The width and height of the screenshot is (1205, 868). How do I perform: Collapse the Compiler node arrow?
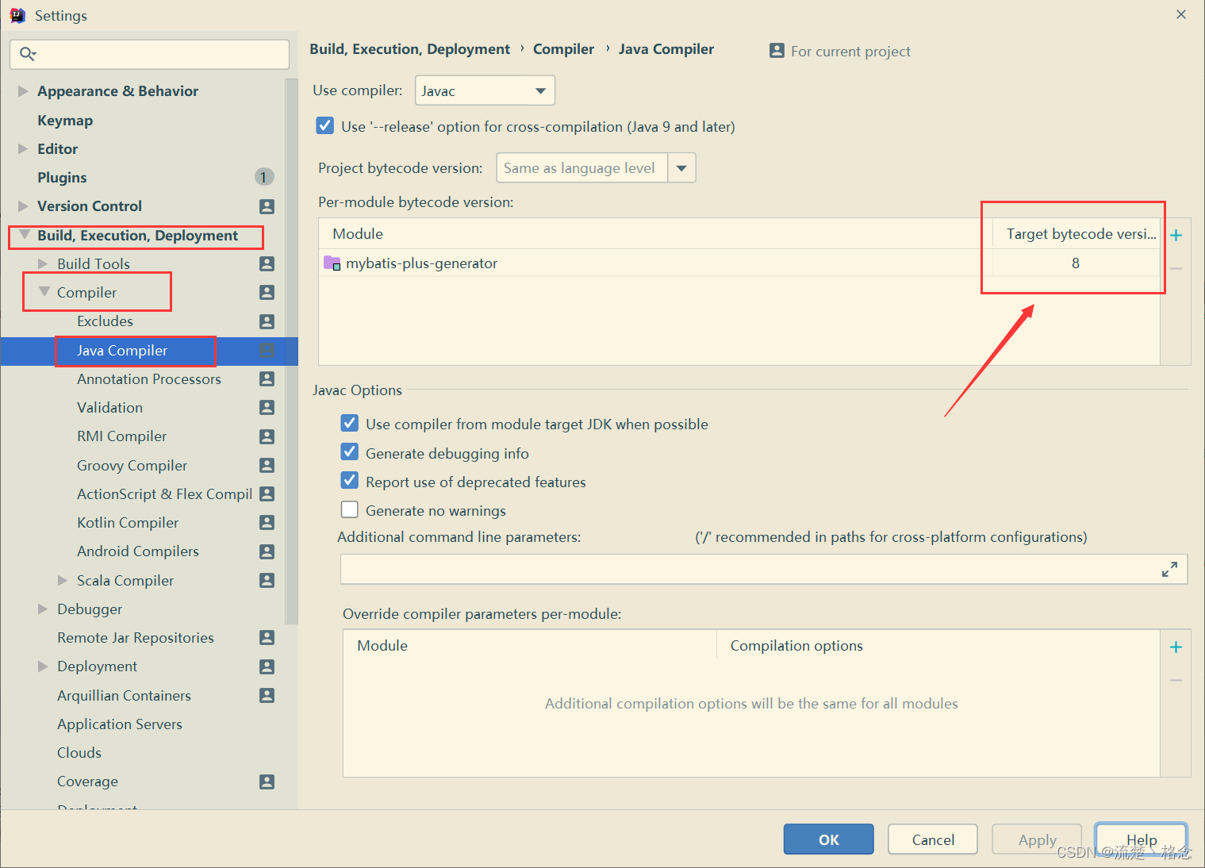[44, 292]
